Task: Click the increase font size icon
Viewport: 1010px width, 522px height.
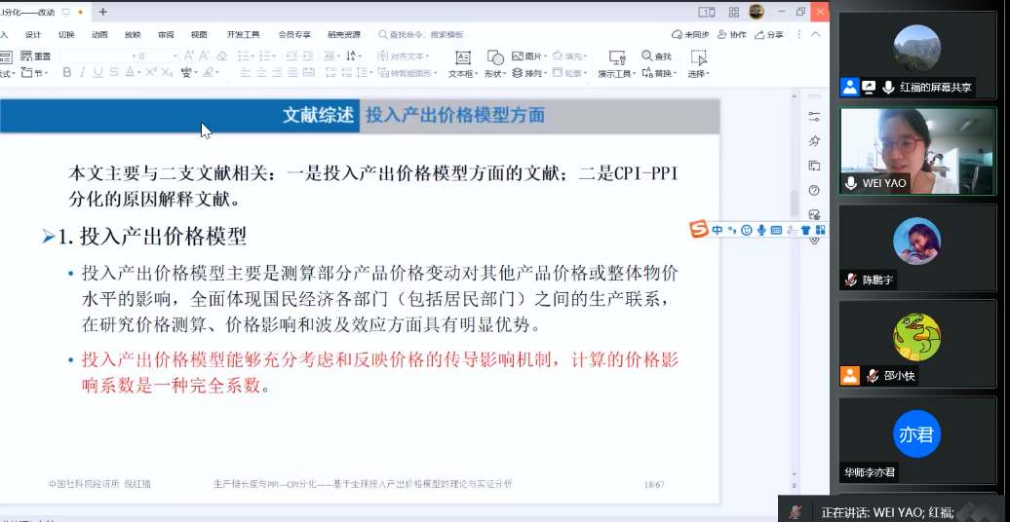Action: [x=189, y=56]
